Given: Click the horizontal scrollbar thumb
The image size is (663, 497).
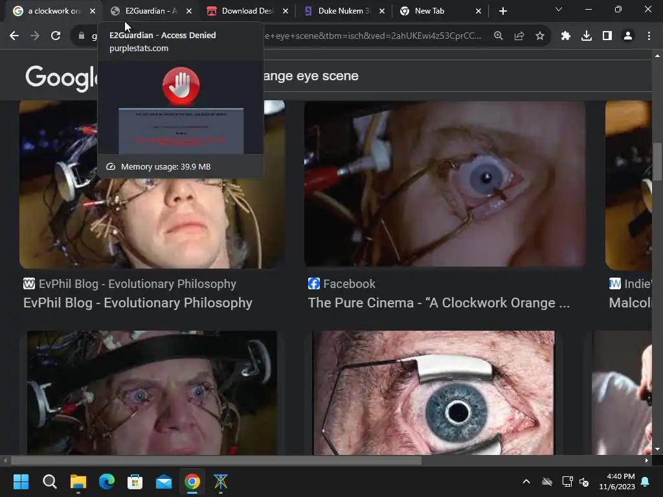Looking at the screenshot, I should [216, 461].
